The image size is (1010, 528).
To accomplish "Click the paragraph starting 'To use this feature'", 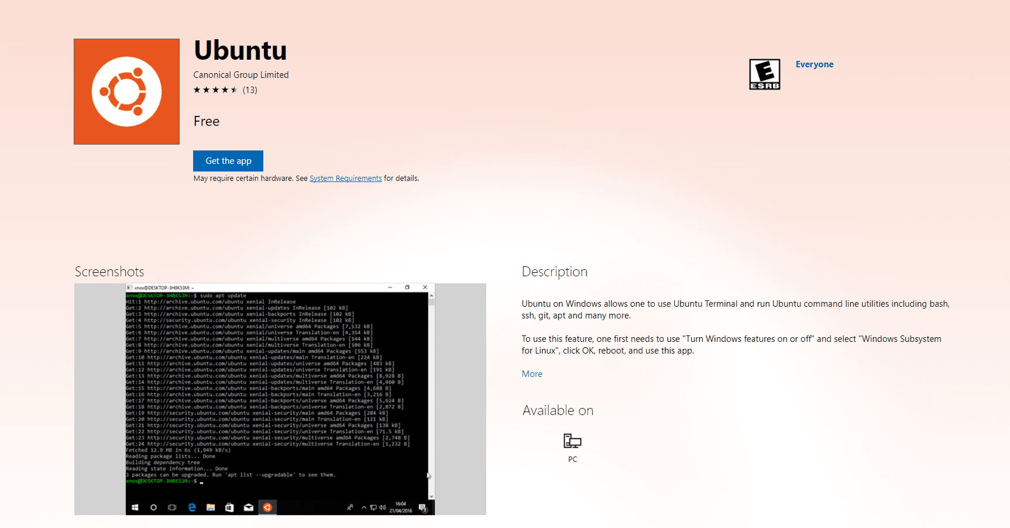I will [731, 345].
